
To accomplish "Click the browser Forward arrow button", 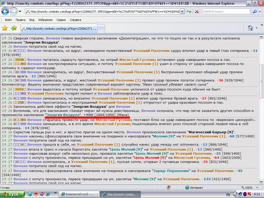I will 13,11.
